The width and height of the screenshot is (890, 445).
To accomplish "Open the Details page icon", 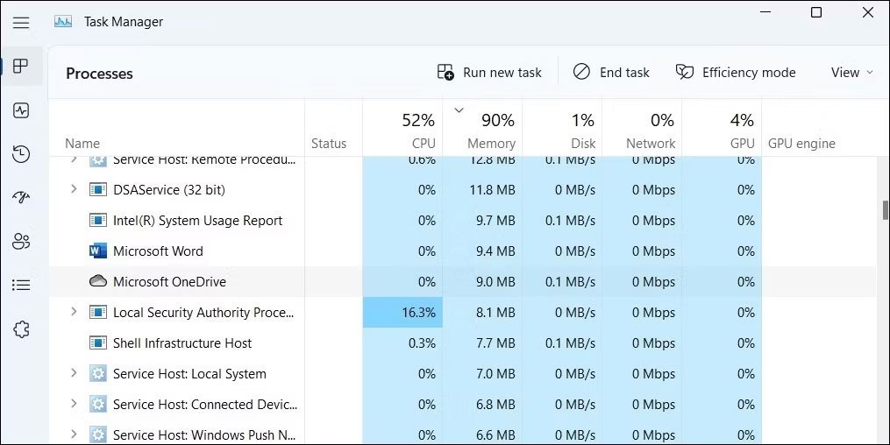I will pos(21,285).
